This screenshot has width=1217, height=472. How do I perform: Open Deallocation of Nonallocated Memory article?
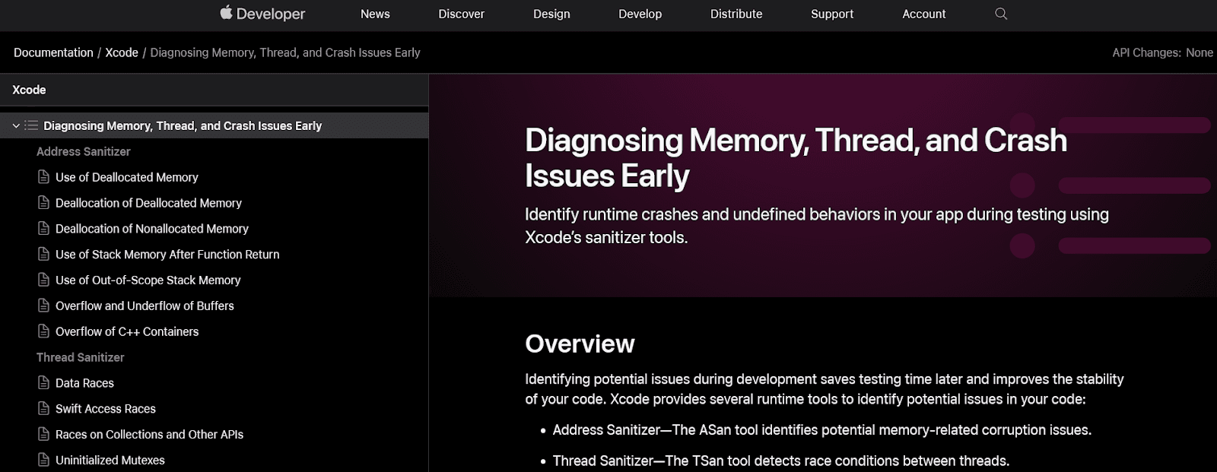pyautogui.click(x=151, y=229)
